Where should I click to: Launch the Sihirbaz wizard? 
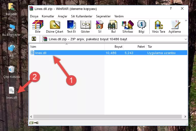pyautogui.click(x=128, y=27)
